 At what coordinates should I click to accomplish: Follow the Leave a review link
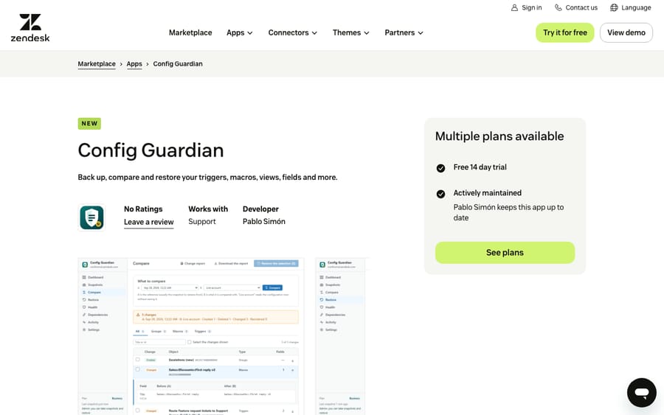tap(148, 222)
